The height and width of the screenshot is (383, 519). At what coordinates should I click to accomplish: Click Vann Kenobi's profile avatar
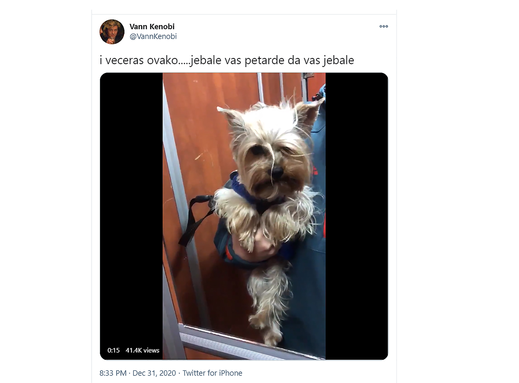112,32
